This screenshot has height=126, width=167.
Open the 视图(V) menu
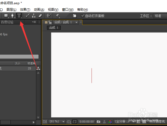click(x=53, y=10)
